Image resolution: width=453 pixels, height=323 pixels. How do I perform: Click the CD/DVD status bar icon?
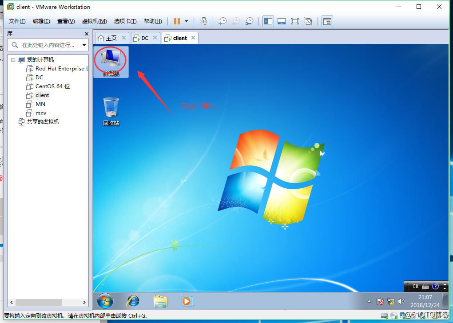click(x=394, y=316)
